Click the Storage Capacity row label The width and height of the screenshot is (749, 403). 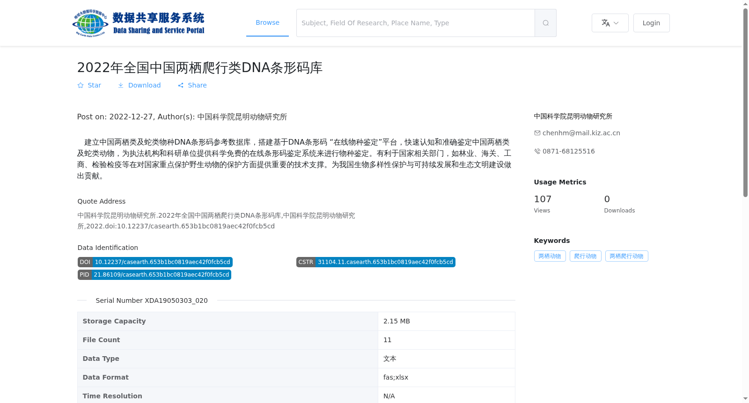114,321
